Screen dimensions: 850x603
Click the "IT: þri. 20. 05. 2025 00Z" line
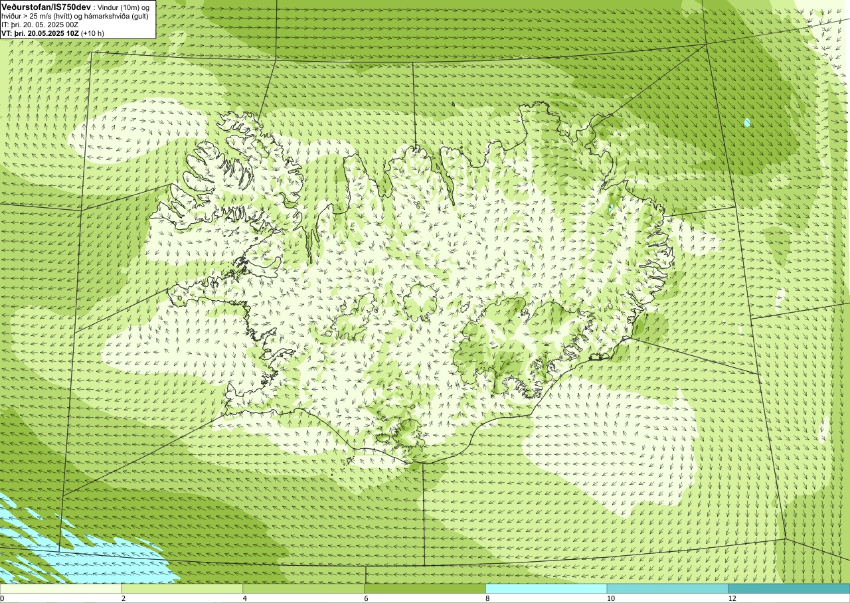(x=40, y=25)
